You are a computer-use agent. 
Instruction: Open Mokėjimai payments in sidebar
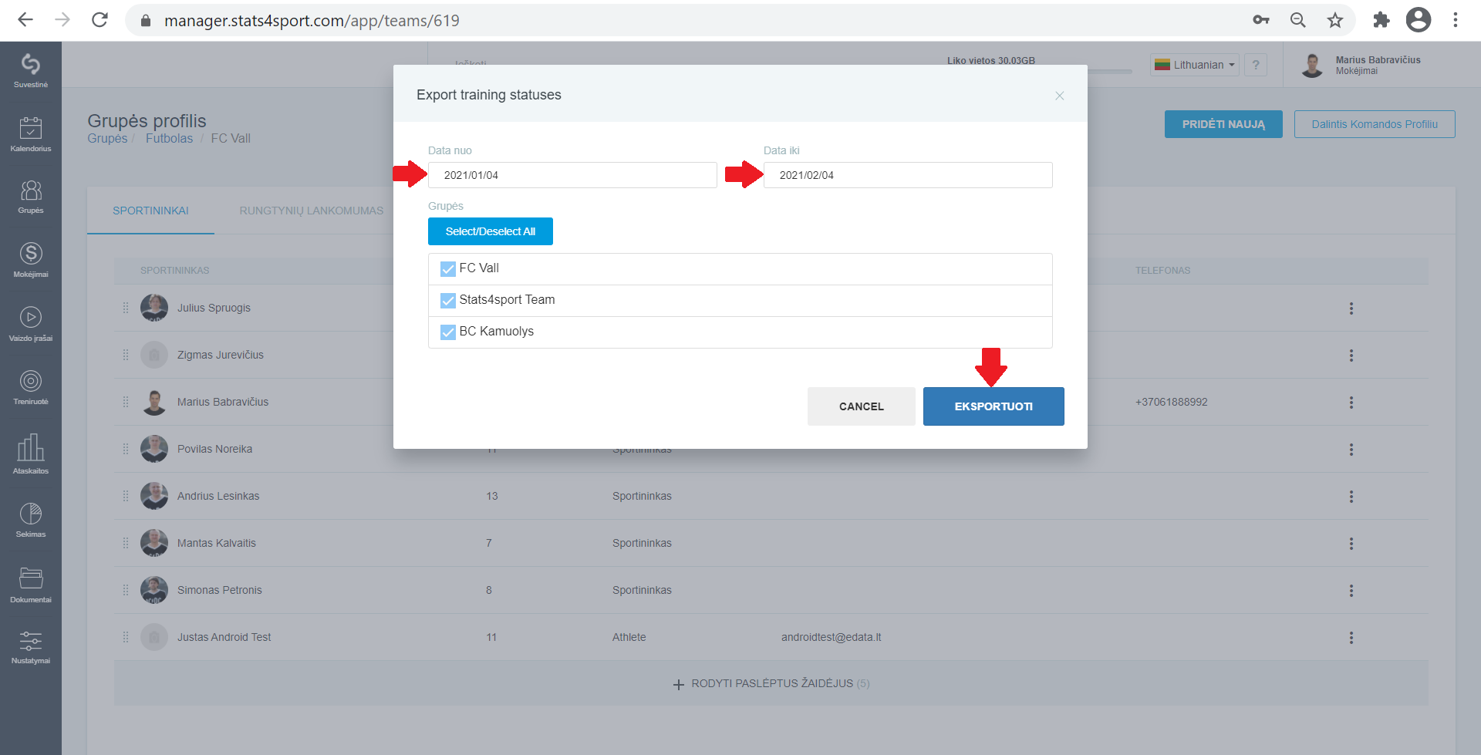31,260
